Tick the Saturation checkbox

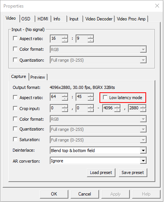(x=15, y=139)
